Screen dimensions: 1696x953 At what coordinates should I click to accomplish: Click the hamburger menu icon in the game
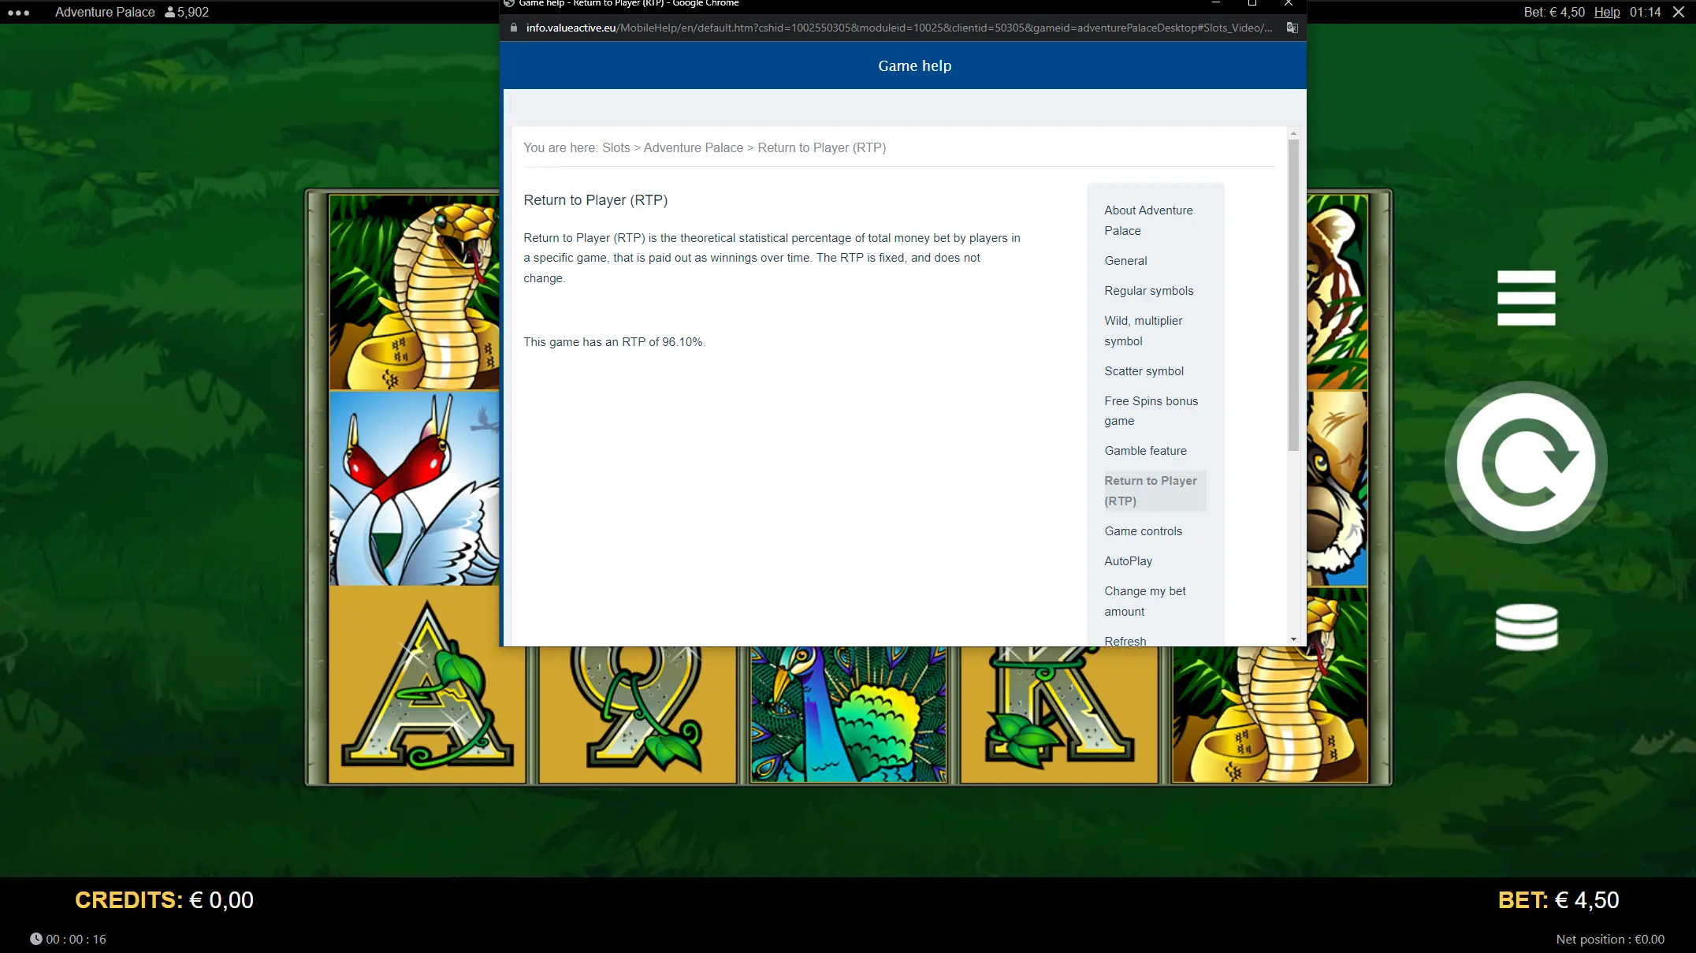pos(1526,298)
